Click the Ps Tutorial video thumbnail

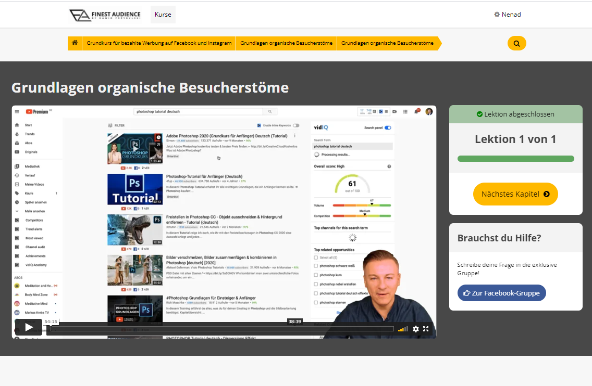coord(135,189)
